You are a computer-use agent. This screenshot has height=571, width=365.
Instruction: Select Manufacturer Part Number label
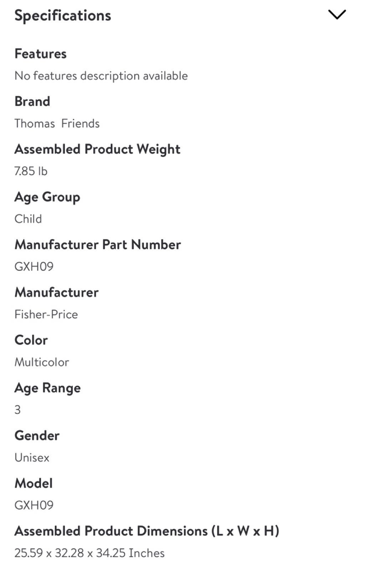tap(98, 244)
